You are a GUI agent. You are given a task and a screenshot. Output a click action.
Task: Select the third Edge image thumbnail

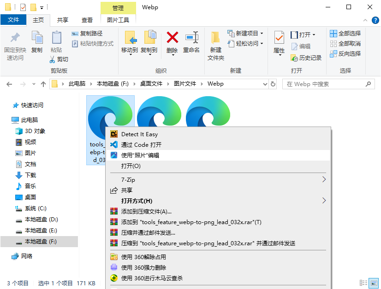pyautogui.click(x=208, y=111)
